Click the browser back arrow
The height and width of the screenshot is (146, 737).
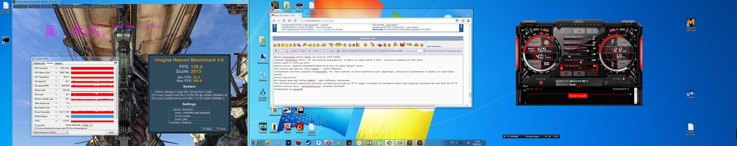click(x=274, y=21)
